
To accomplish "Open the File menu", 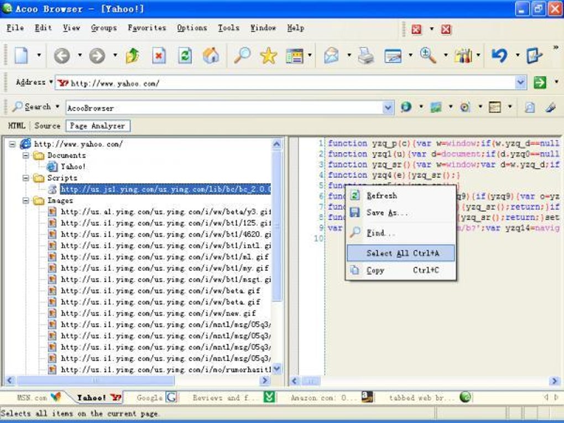I will (15, 28).
